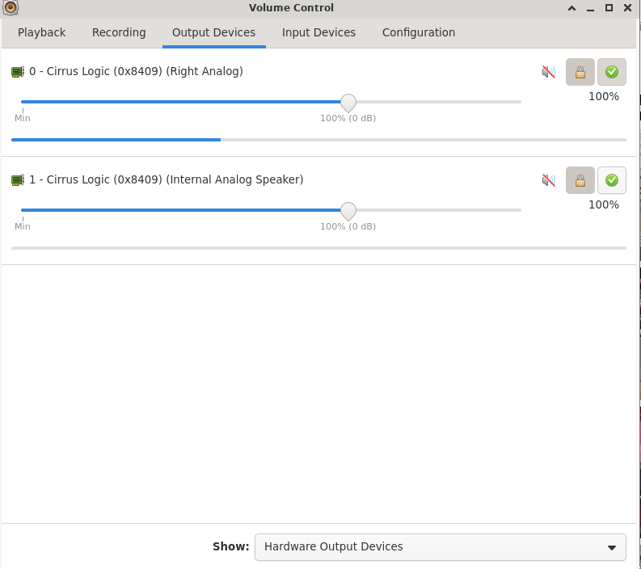Click the Right Analog volume slider handle
Viewport: 641px width, 569px height.
[348, 103]
